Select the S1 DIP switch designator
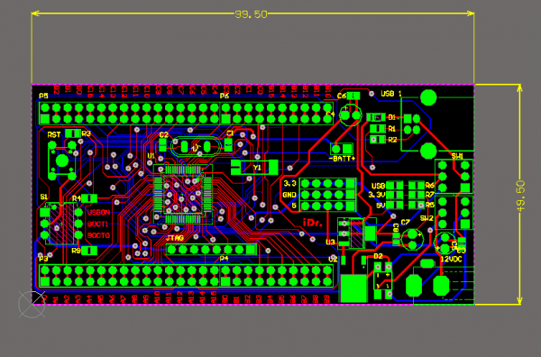 (x=44, y=197)
